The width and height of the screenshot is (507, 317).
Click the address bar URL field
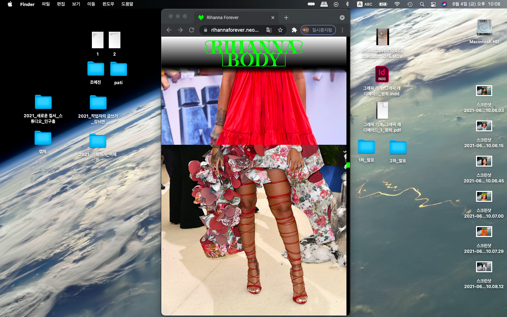click(235, 30)
